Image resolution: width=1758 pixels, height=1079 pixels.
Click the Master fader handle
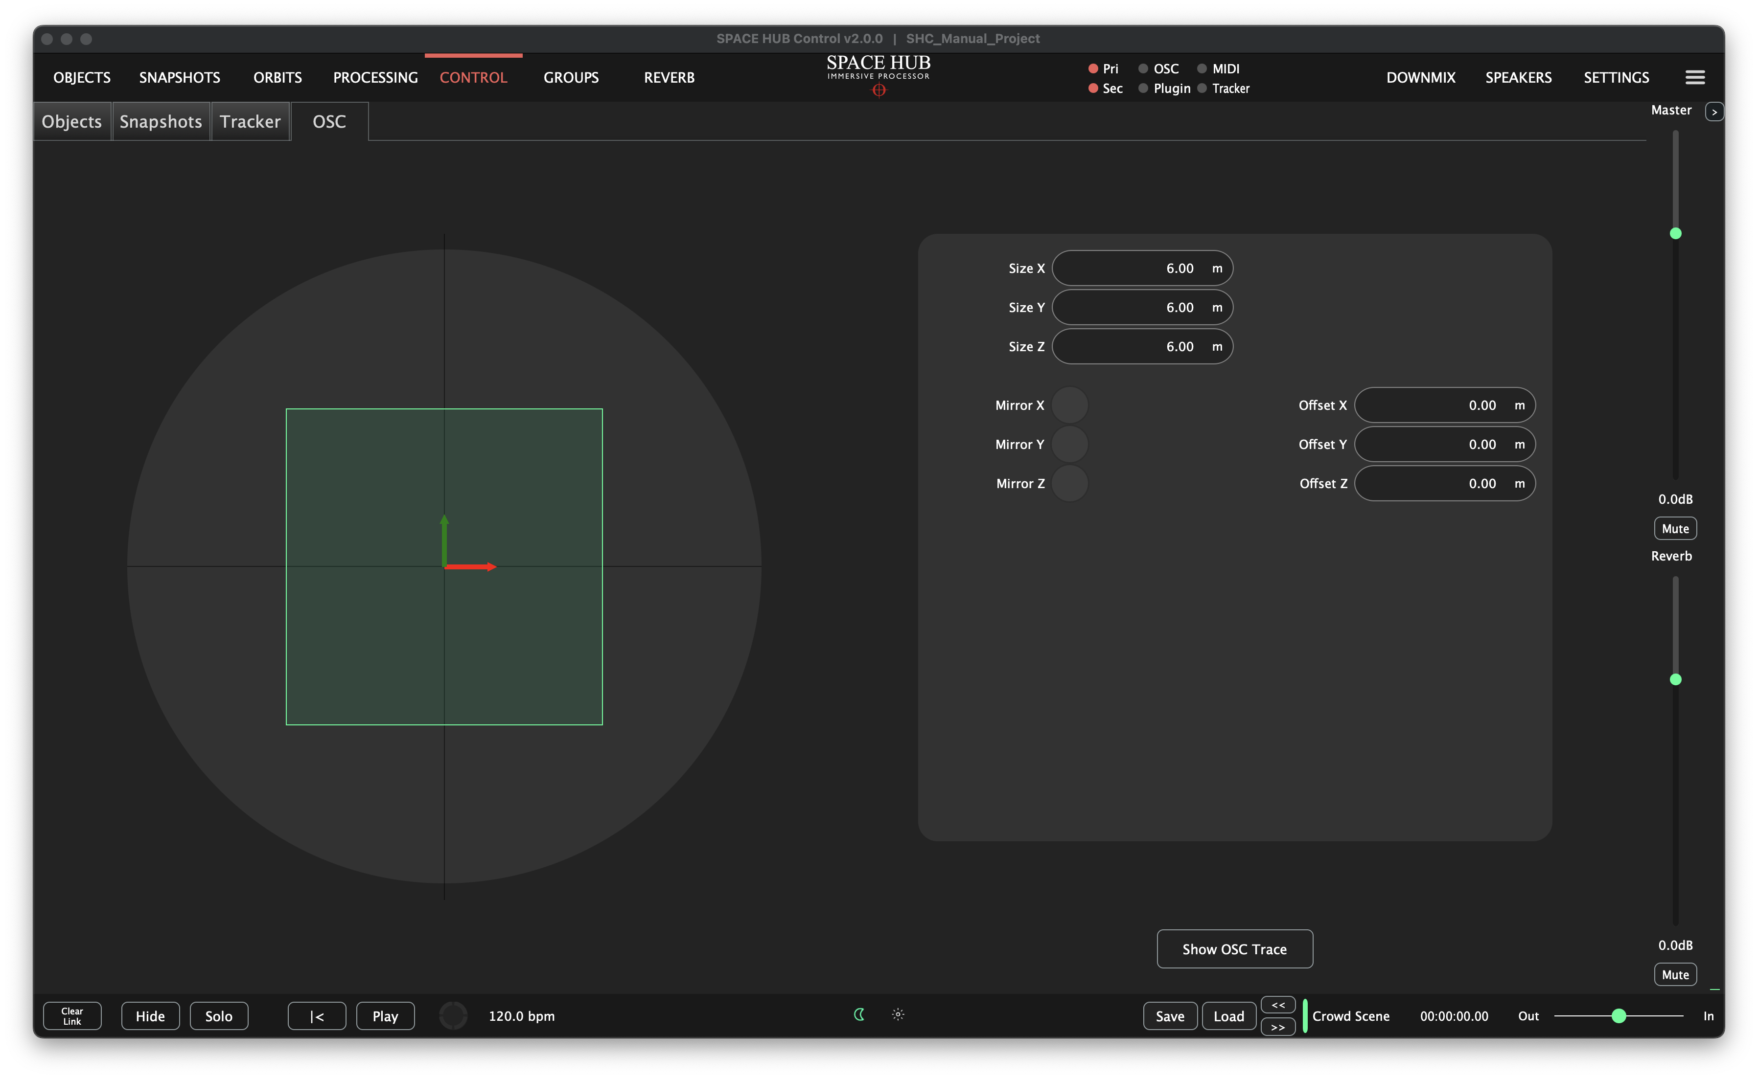coord(1675,233)
